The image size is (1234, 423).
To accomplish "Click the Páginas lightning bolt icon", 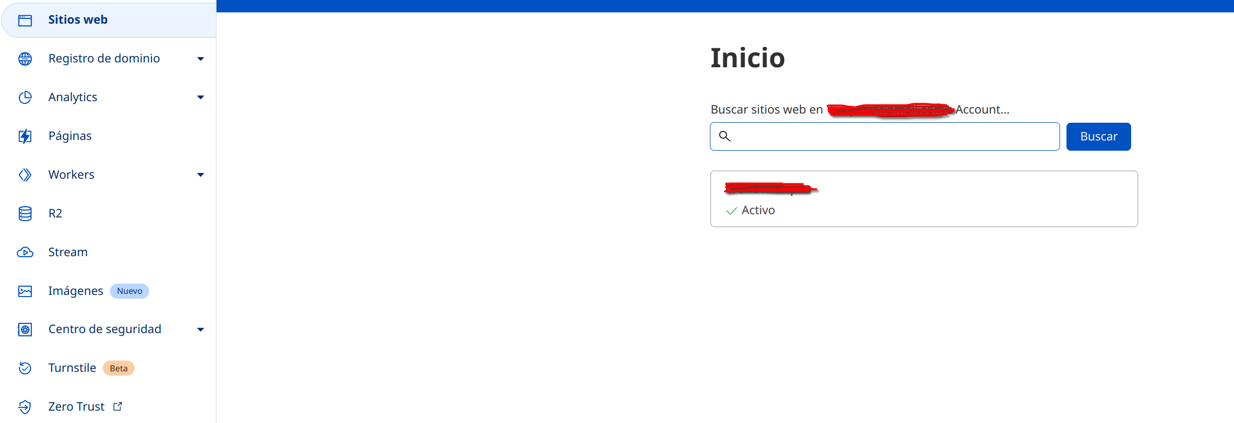I will [25, 136].
